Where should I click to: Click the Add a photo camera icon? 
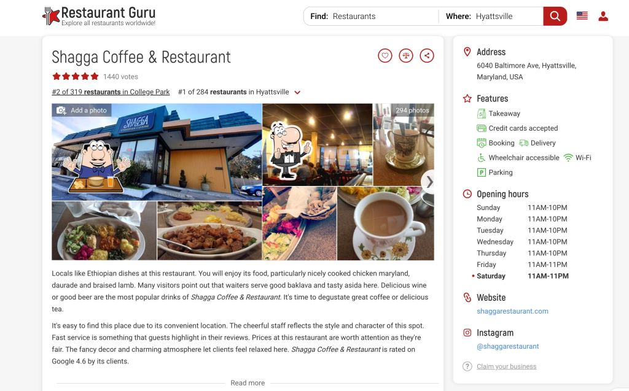coord(61,110)
